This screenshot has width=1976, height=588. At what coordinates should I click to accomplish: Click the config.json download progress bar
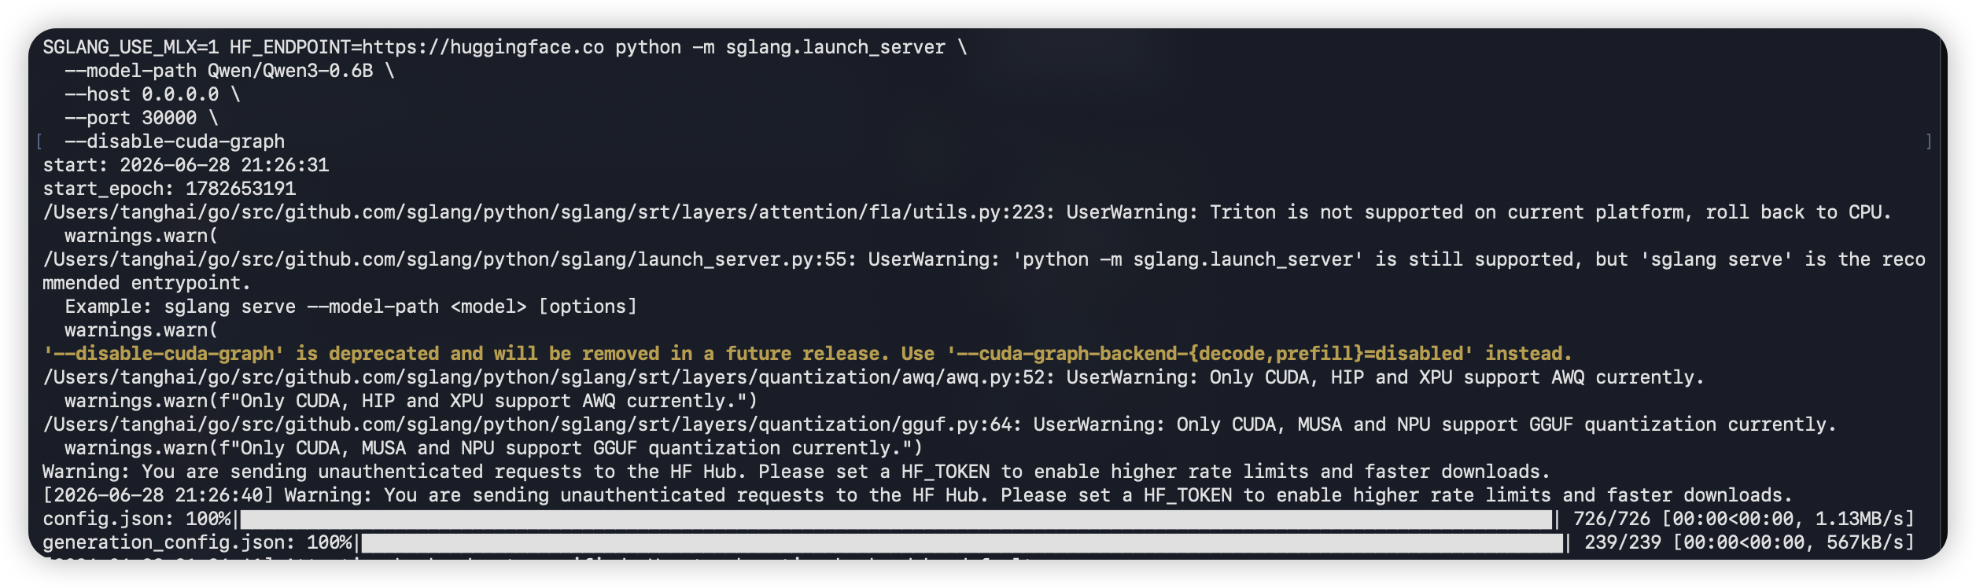tap(897, 520)
